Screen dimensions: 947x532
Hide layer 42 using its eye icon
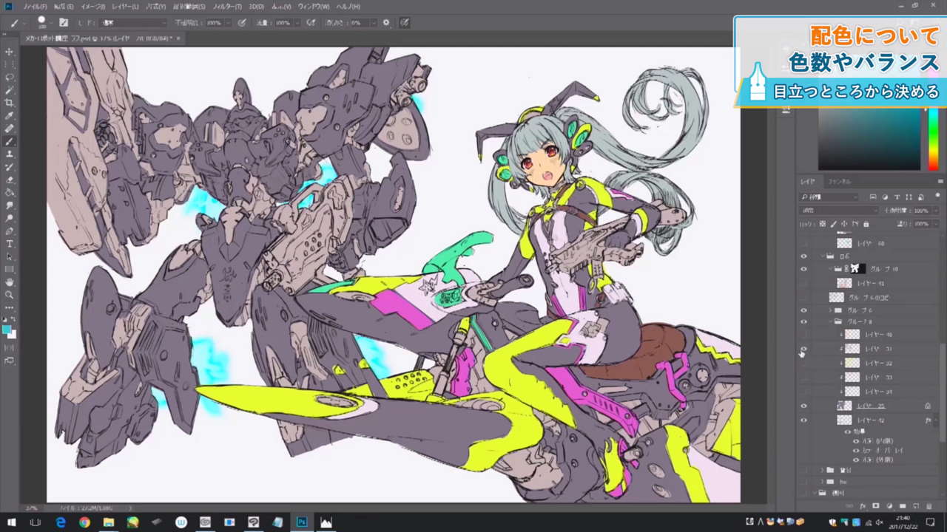tap(804, 420)
